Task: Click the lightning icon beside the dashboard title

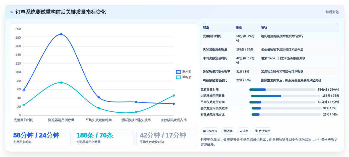Action: (x=12, y=12)
